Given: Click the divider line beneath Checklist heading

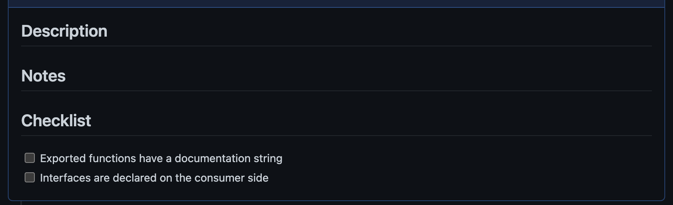Looking at the screenshot, I should [x=336, y=136].
